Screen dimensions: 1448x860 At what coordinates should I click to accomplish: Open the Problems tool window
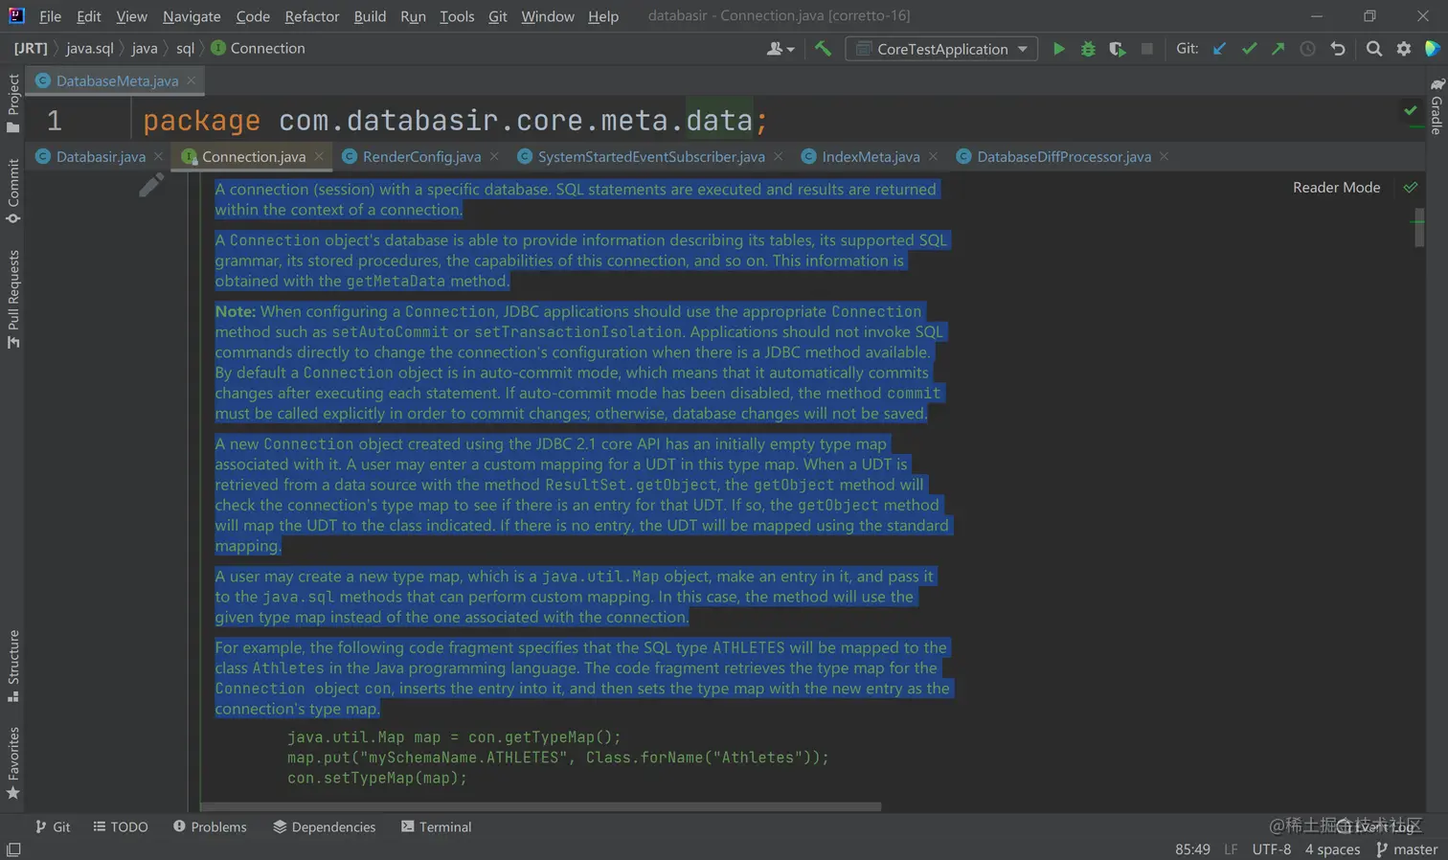click(210, 826)
